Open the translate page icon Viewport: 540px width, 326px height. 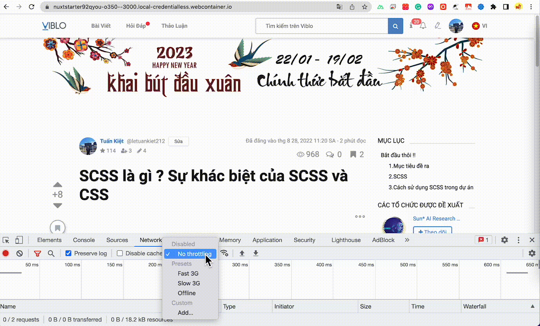click(x=339, y=7)
